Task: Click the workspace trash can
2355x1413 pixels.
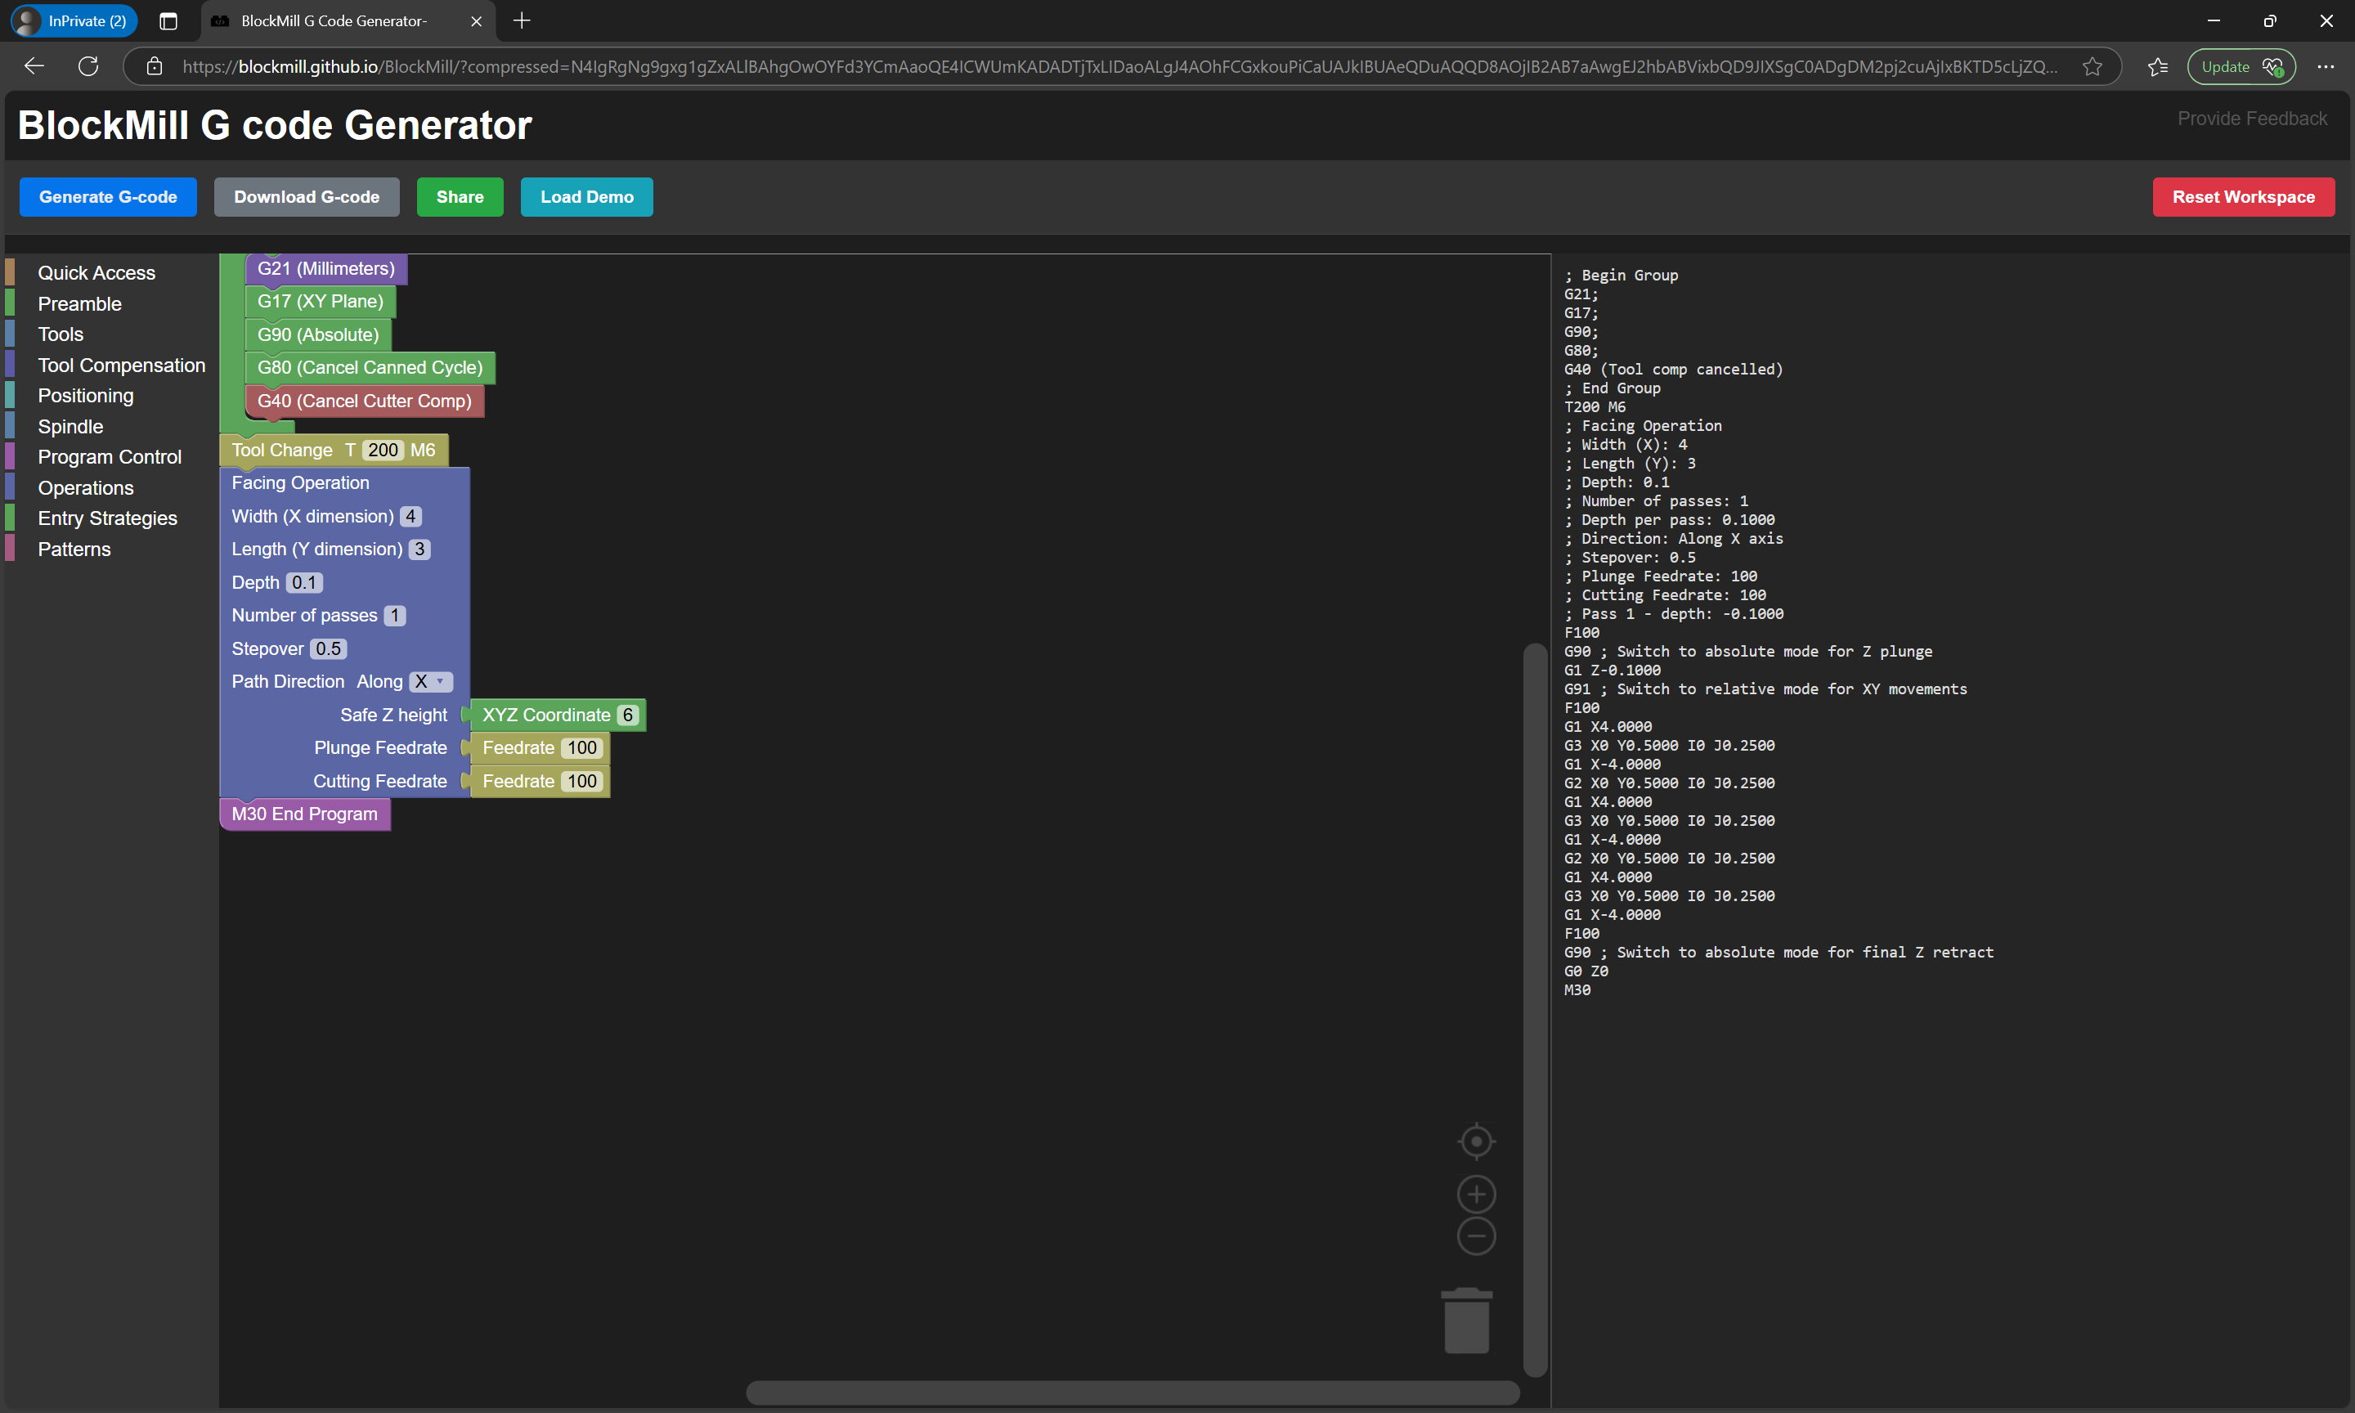Action: click(1466, 1321)
